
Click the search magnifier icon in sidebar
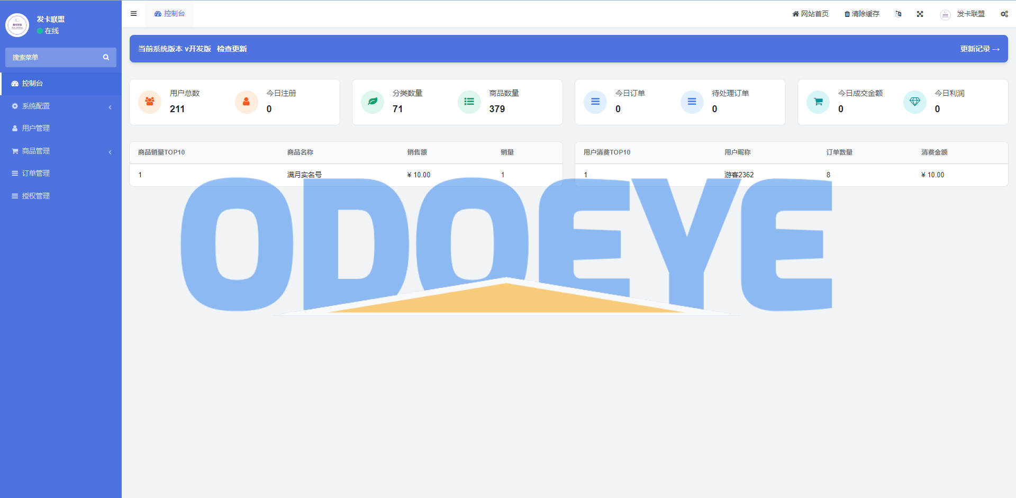pos(106,57)
